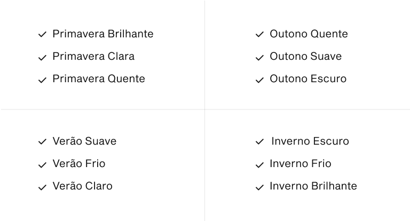Image resolution: width=410 pixels, height=221 pixels.
Task: Select the Outono Quente label
Action: (x=309, y=34)
